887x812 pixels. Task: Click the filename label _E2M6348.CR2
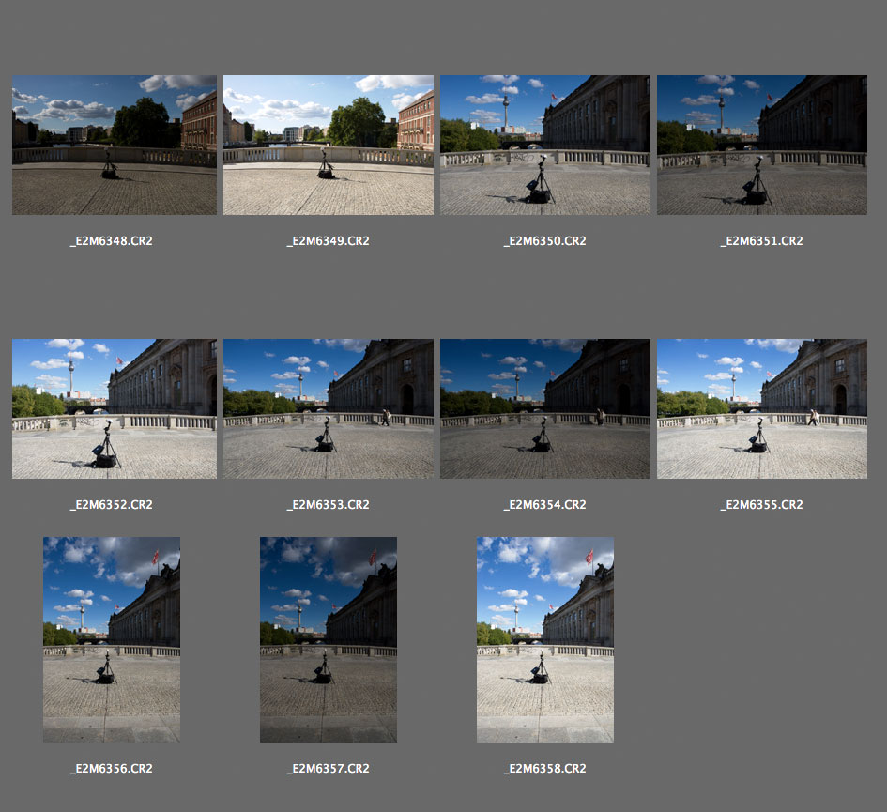click(112, 241)
